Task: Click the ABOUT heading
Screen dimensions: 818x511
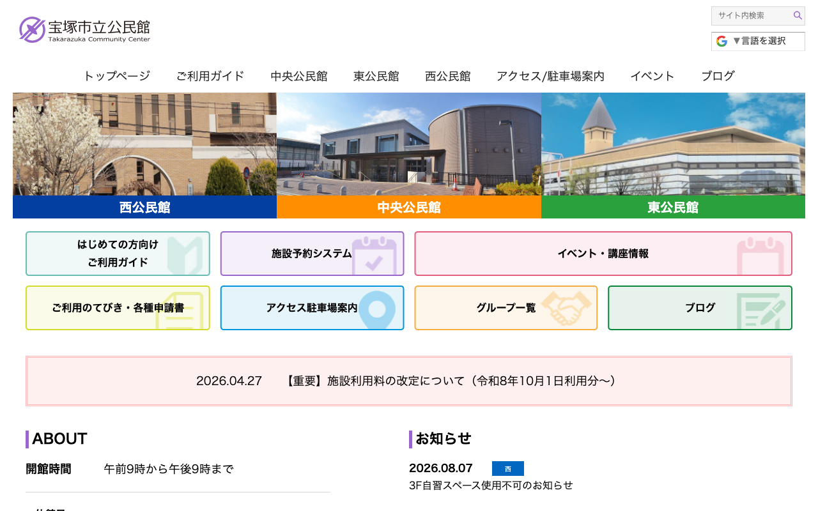Action: (59, 439)
